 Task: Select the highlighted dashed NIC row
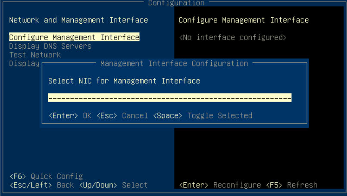point(169,98)
